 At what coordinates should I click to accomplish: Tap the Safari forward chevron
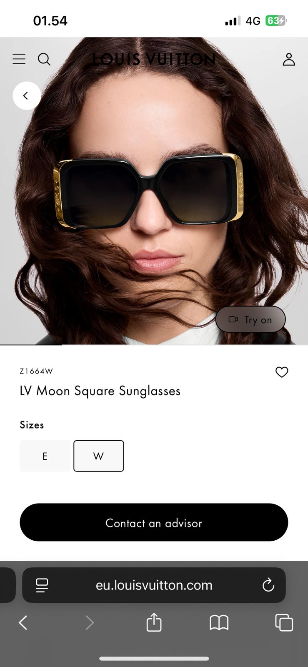pos(89,623)
